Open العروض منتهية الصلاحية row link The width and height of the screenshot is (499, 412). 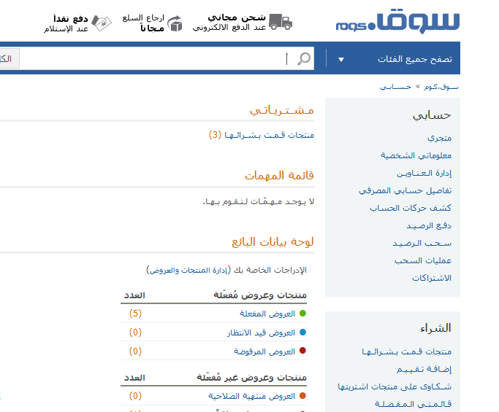click(x=252, y=396)
